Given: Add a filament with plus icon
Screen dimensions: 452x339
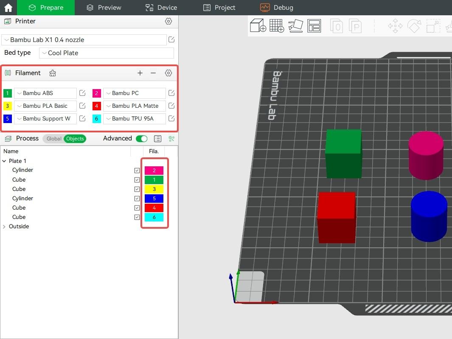Looking at the screenshot, I should click(x=140, y=73).
